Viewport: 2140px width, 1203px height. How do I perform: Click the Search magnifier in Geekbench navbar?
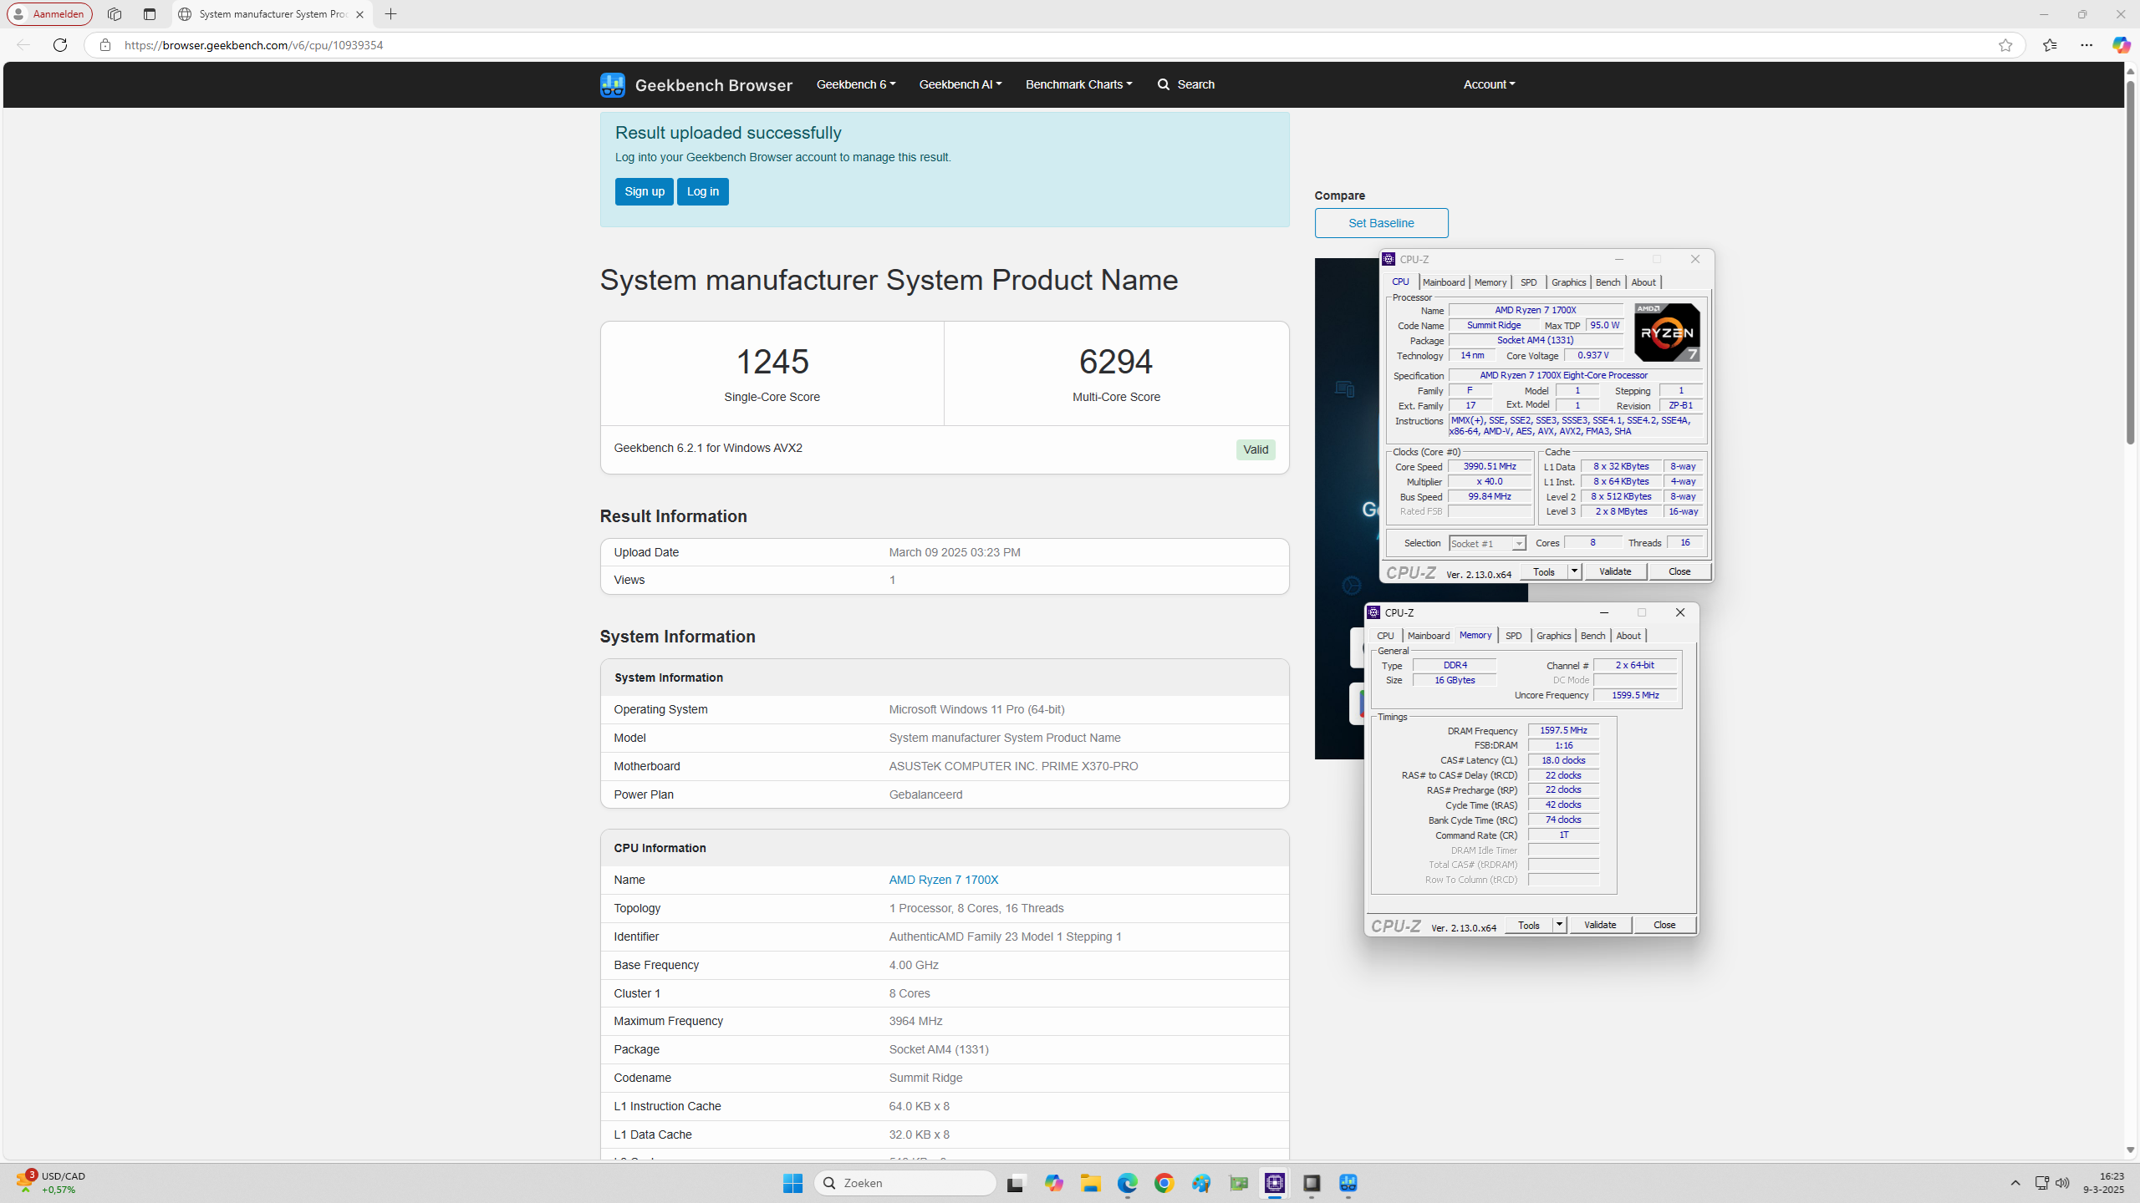[1164, 84]
